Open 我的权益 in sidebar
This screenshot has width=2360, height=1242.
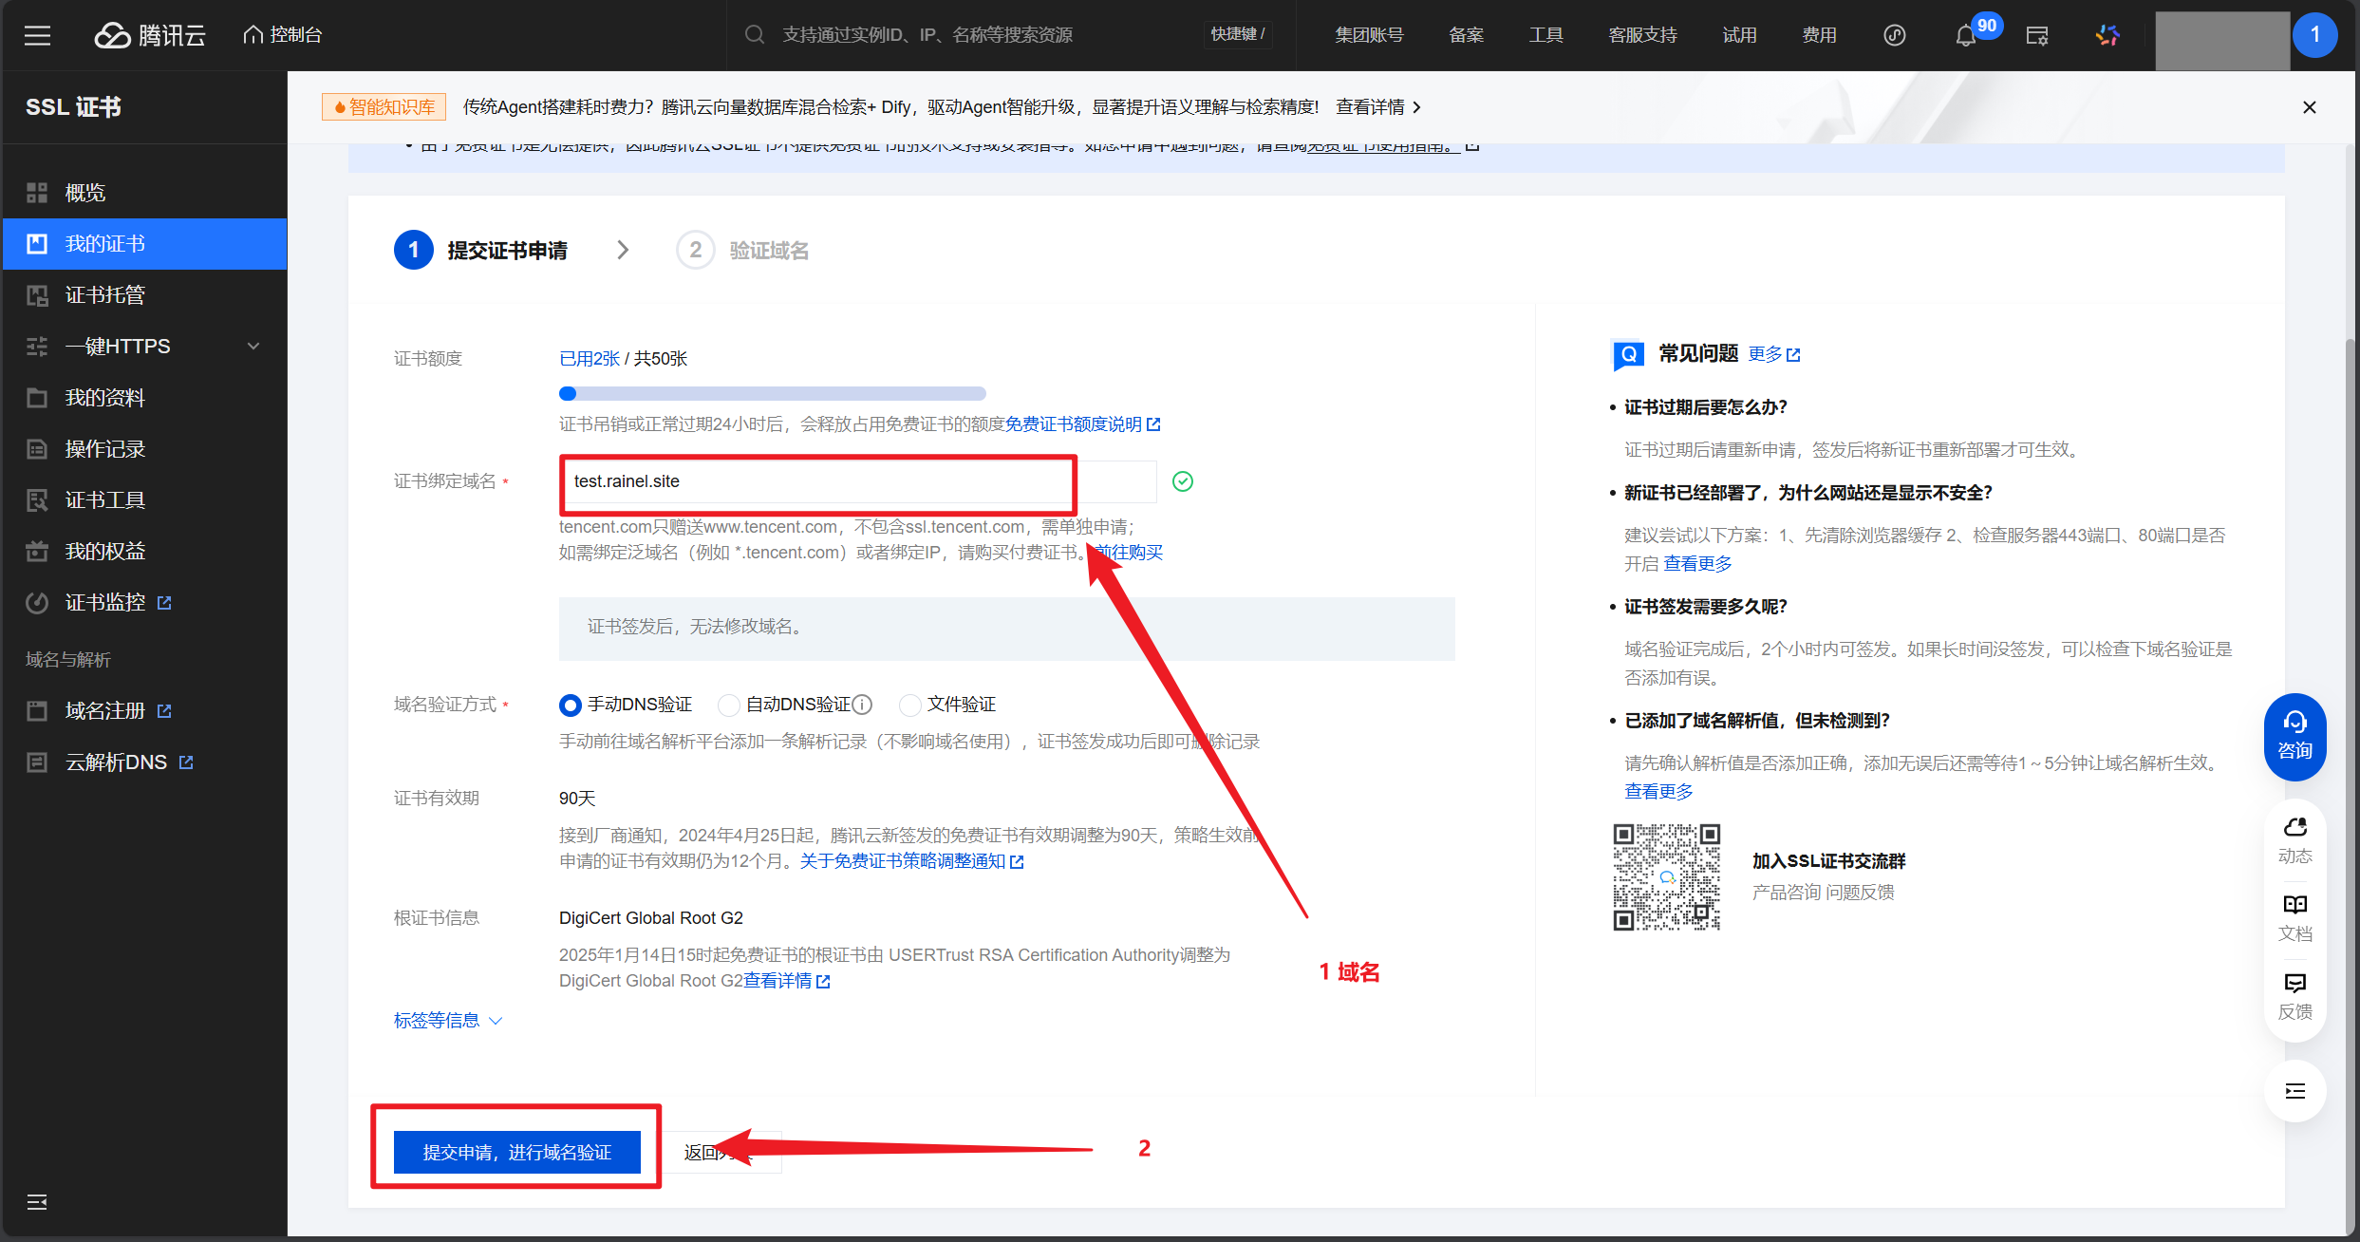(x=144, y=552)
